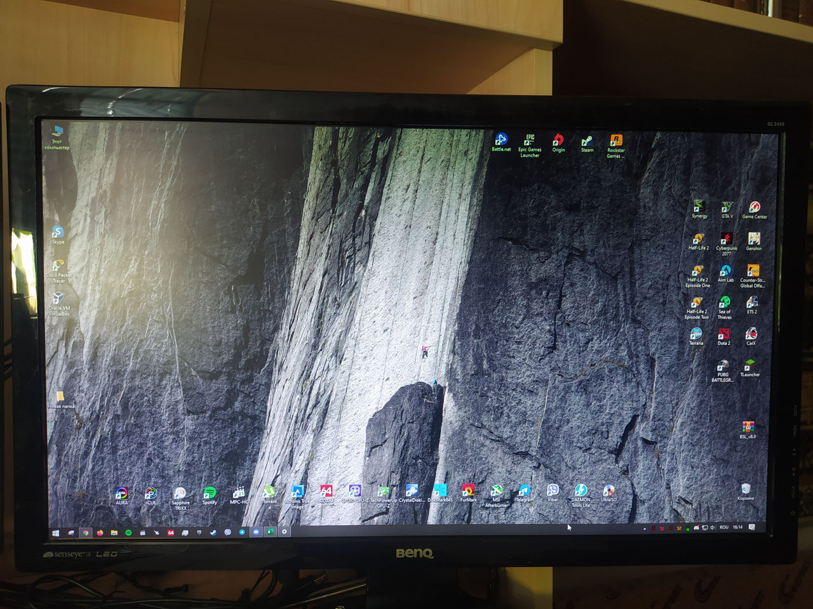The image size is (813, 609).
Task: Select the DiskMark64S desktop icon
Action: pyautogui.click(x=440, y=493)
